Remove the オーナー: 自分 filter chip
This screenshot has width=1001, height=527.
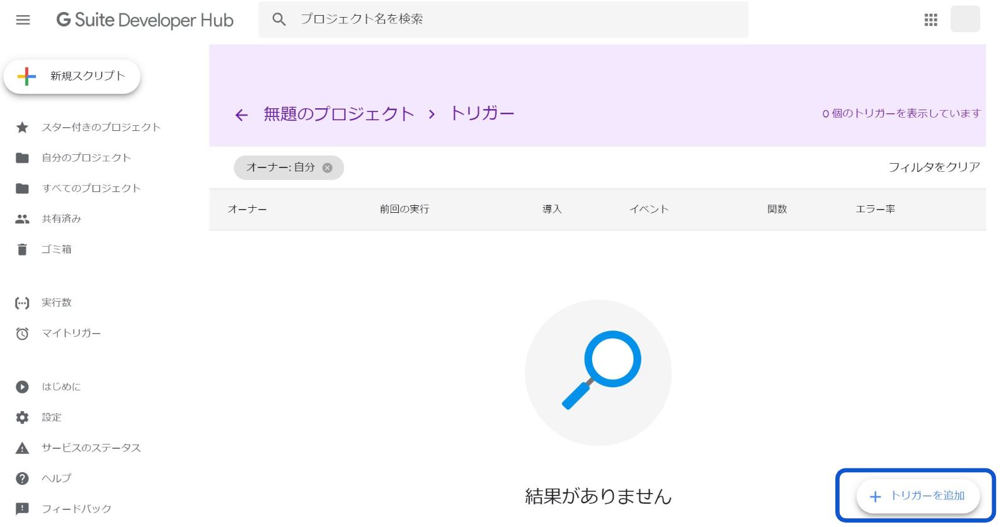tap(328, 167)
